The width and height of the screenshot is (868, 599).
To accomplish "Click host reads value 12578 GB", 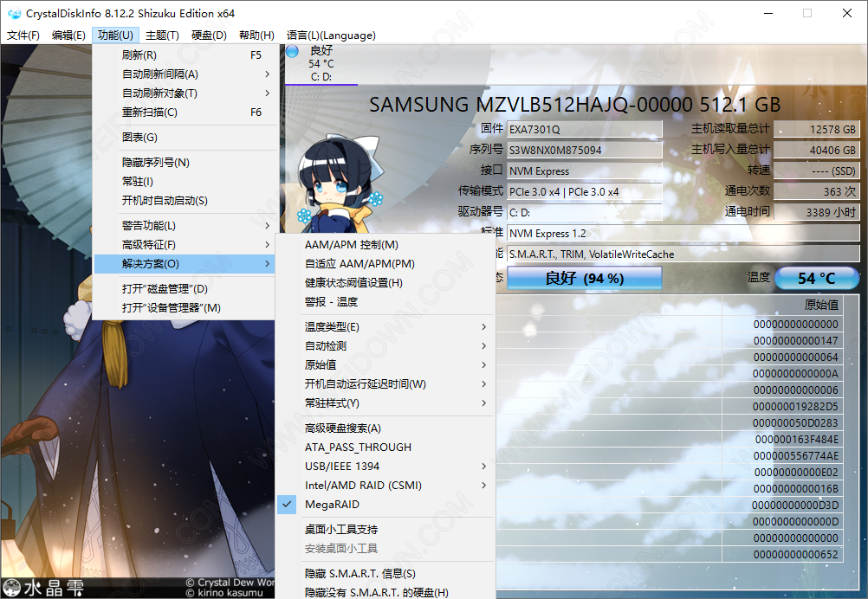I will tap(816, 129).
